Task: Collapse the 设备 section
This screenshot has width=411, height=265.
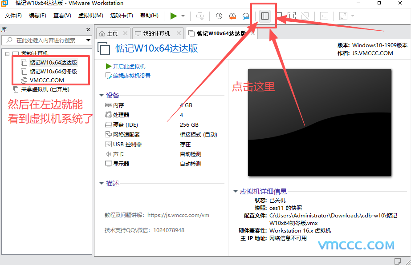Action: 102,95
